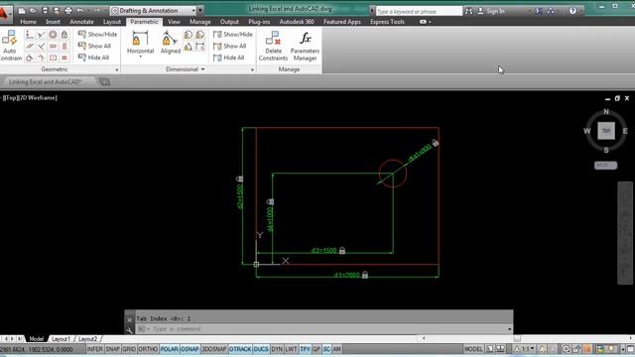Apply the Equal geometric constraint

64,58
